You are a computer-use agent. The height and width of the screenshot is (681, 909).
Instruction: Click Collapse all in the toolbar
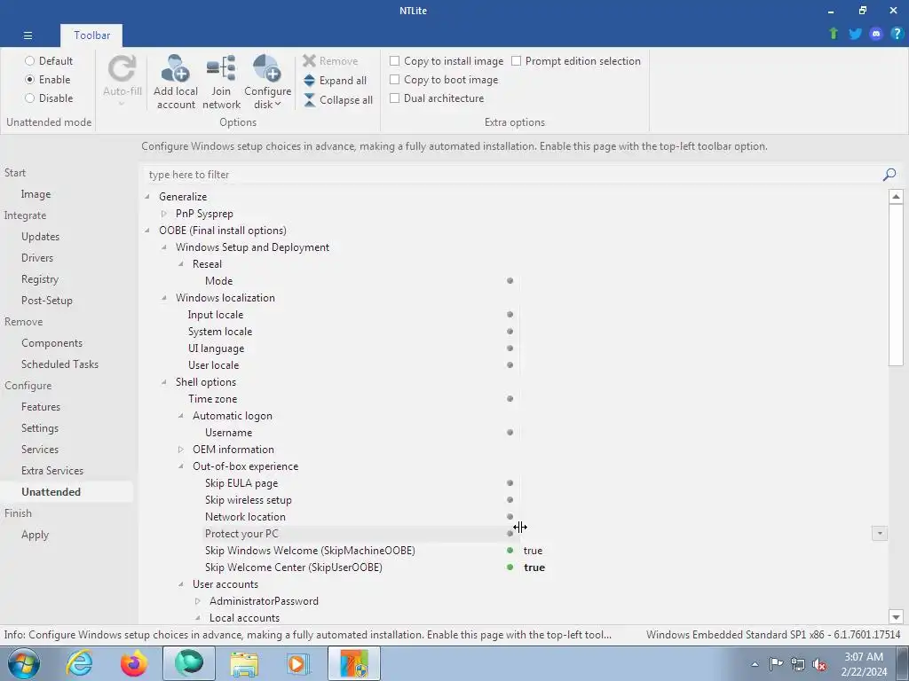tap(338, 99)
